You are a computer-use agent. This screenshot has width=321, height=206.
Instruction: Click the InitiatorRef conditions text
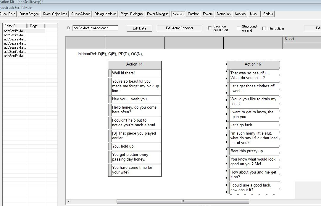tap(110, 54)
